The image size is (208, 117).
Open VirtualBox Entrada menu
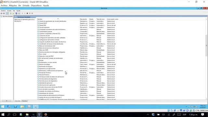tap(26, 6)
